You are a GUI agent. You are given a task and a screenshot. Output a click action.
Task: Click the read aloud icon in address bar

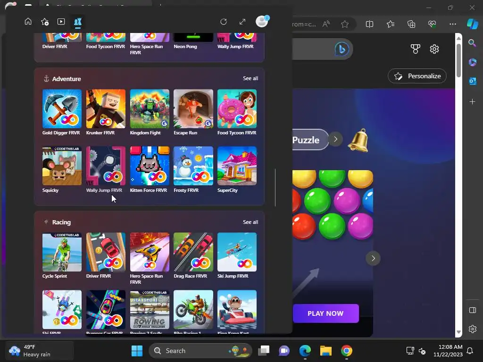326,24
